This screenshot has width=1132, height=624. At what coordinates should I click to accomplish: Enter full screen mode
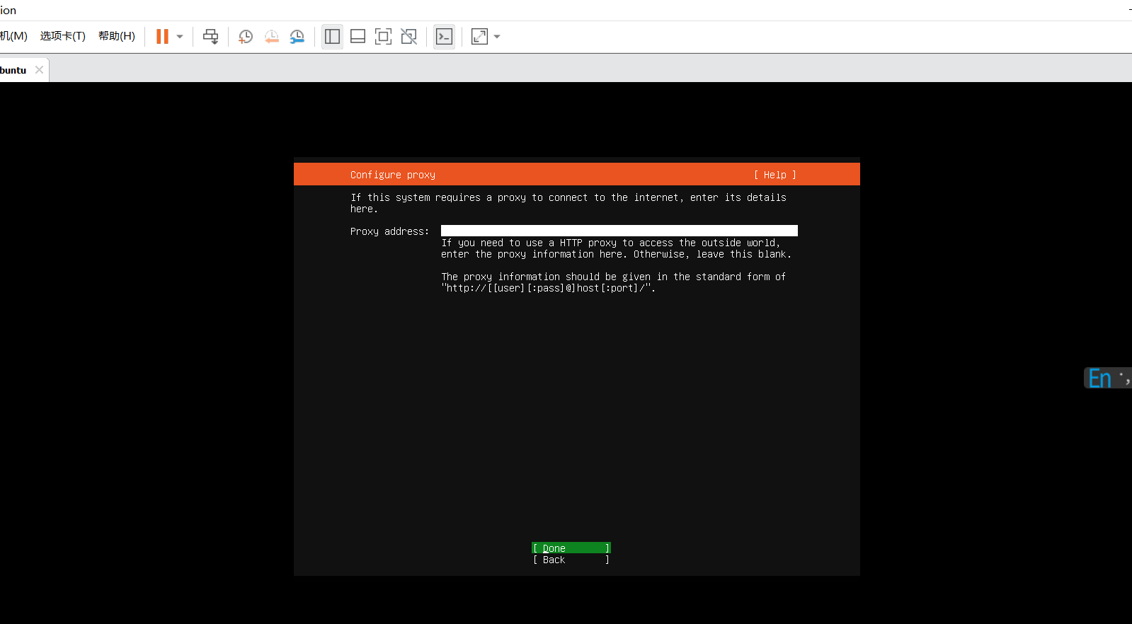coord(383,36)
